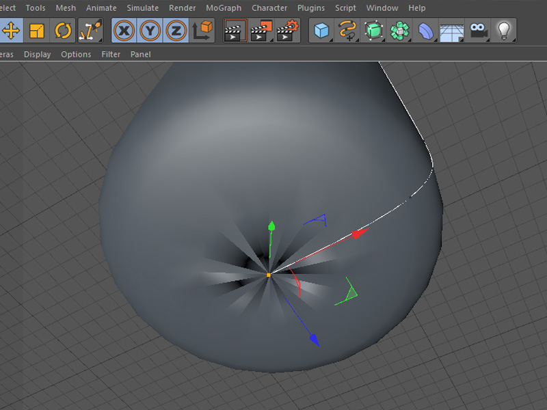Open the Plugins menu

pos(311,8)
